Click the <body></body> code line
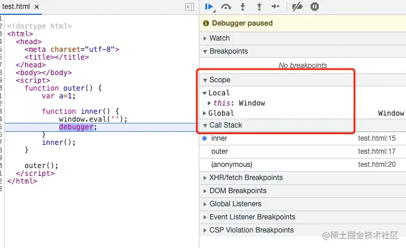Image resolution: width=406 pixels, height=248 pixels. click(44, 73)
